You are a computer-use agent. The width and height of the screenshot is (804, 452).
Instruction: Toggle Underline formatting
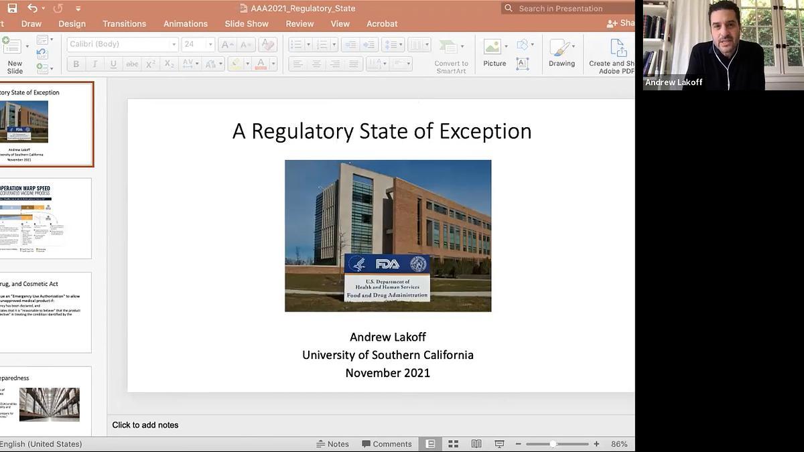click(x=113, y=64)
